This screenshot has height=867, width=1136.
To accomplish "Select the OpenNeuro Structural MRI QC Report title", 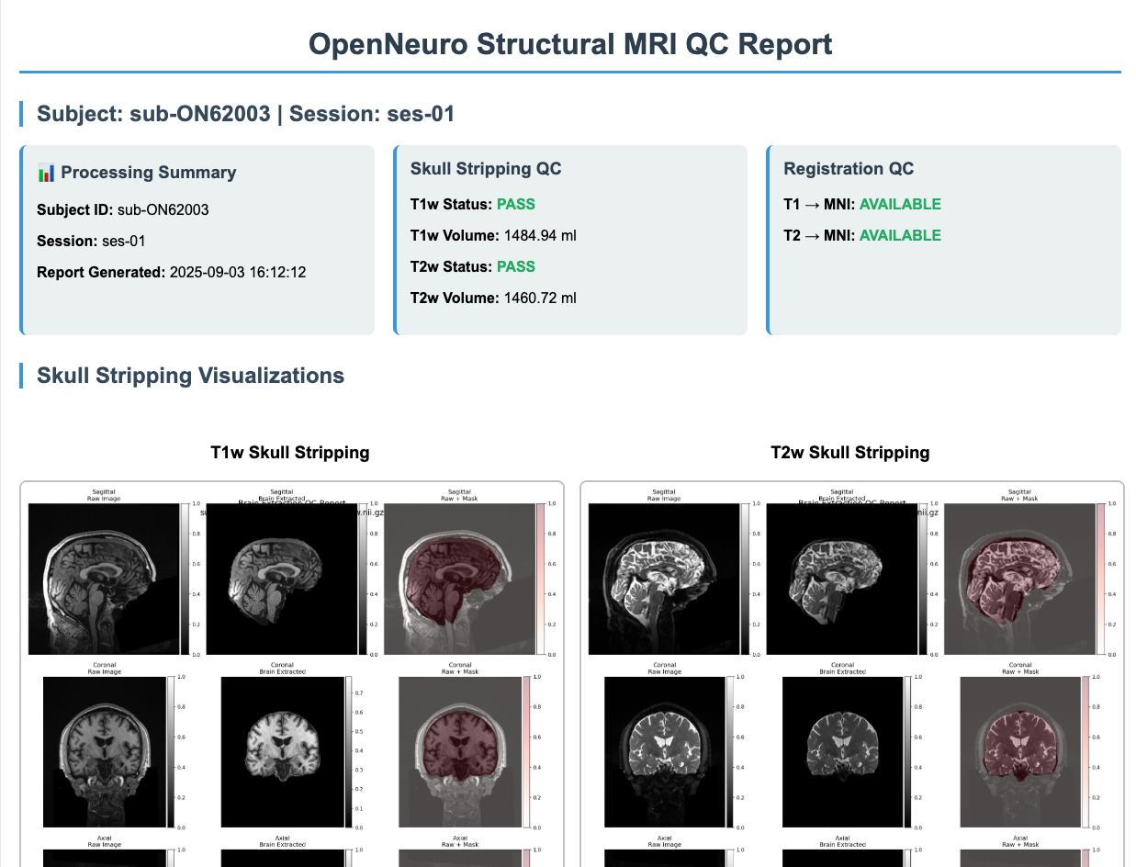I will pos(570,44).
